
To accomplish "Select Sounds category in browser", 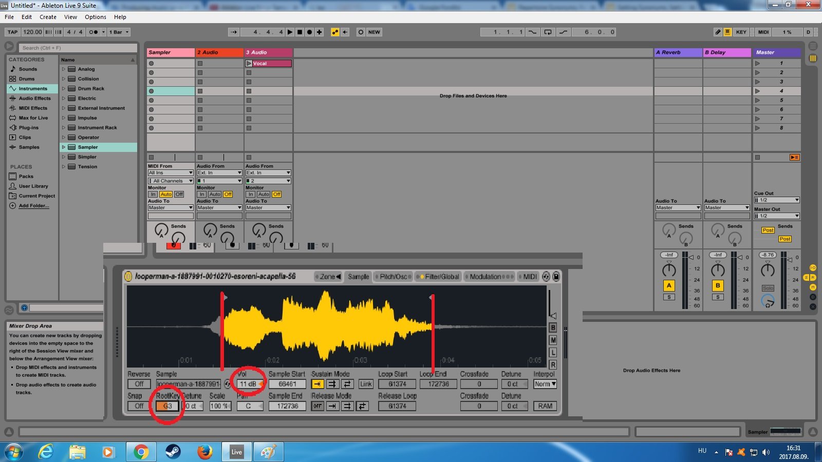I will [28, 69].
